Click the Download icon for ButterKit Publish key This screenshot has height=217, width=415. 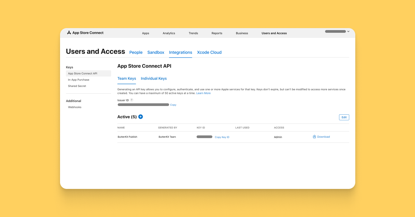314,136
